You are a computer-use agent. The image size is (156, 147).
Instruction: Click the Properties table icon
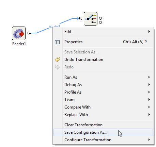[x=57, y=42]
